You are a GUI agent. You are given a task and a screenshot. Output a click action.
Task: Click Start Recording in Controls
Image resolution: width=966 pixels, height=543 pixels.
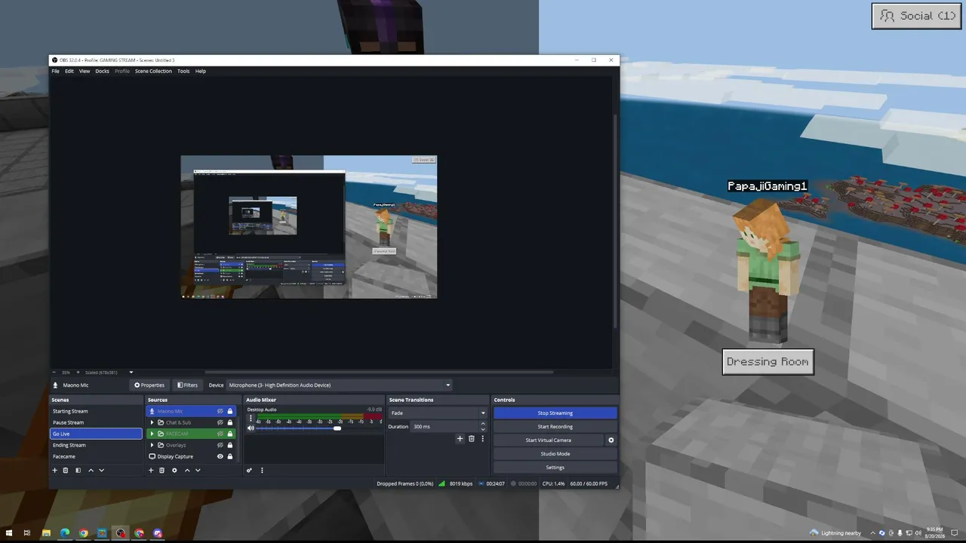(x=555, y=427)
